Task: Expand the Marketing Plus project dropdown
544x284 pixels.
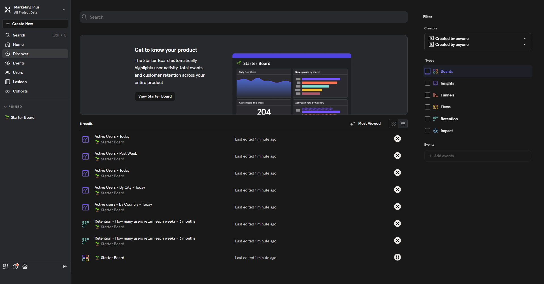Action: click(x=64, y=10)
